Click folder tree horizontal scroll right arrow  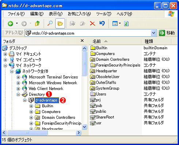79,133
